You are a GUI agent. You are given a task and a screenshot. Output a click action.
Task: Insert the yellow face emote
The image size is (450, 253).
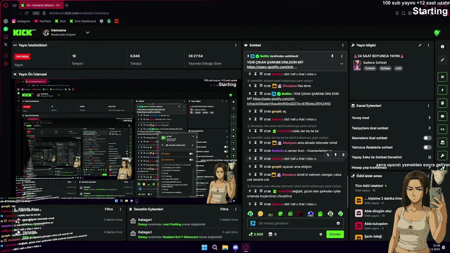click(260, 214)
